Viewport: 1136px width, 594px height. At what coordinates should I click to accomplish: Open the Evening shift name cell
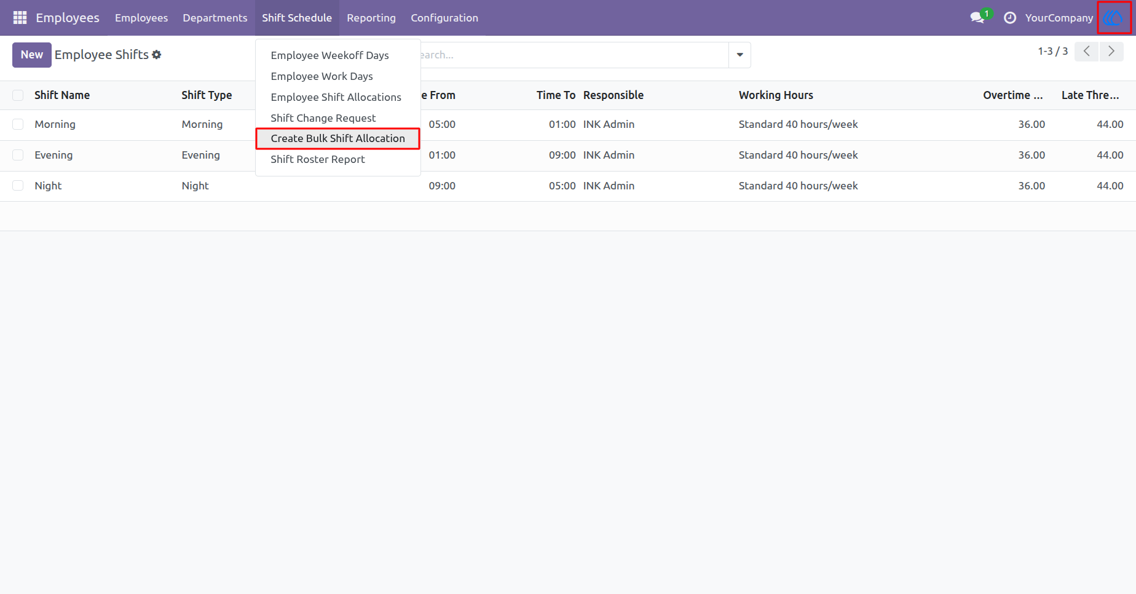tap(53, 155)
